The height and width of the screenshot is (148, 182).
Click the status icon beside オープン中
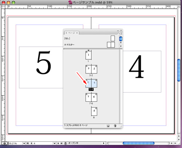(66, 143)
